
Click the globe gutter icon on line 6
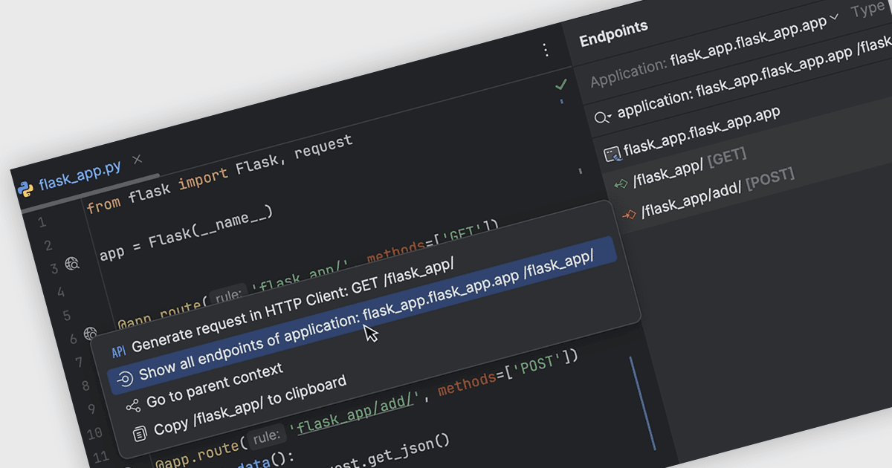pyautogui.click(x=91, y=334)
